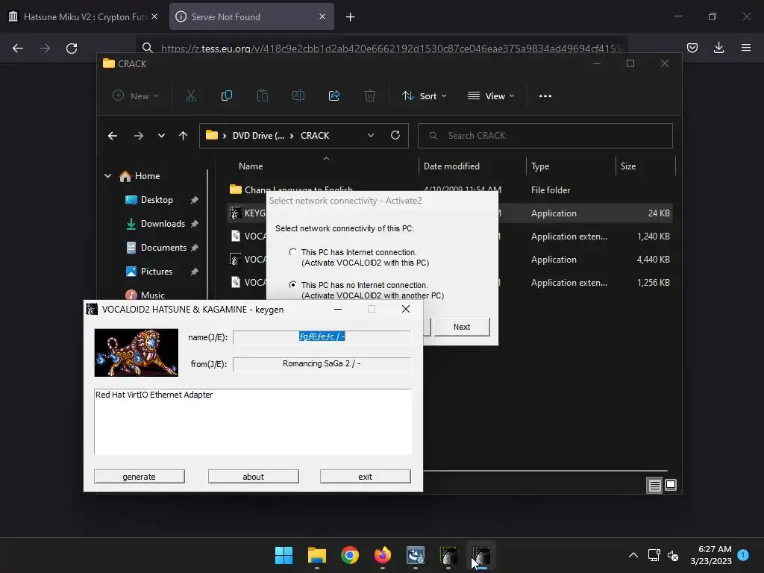
Task: Click the Copy icon in Explorer toolbar
Action: 227,96
